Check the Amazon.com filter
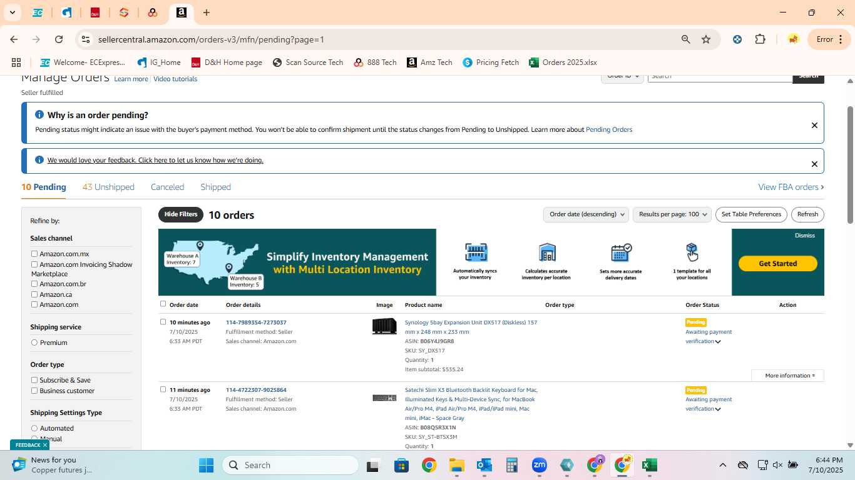This screenshot has height=480, width=855. point(34,304)
